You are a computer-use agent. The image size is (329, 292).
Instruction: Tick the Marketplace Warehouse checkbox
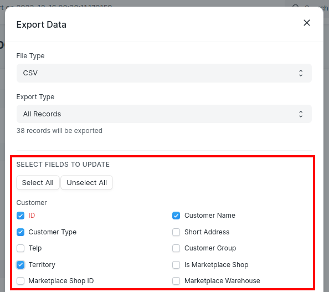tap(176, 281)
